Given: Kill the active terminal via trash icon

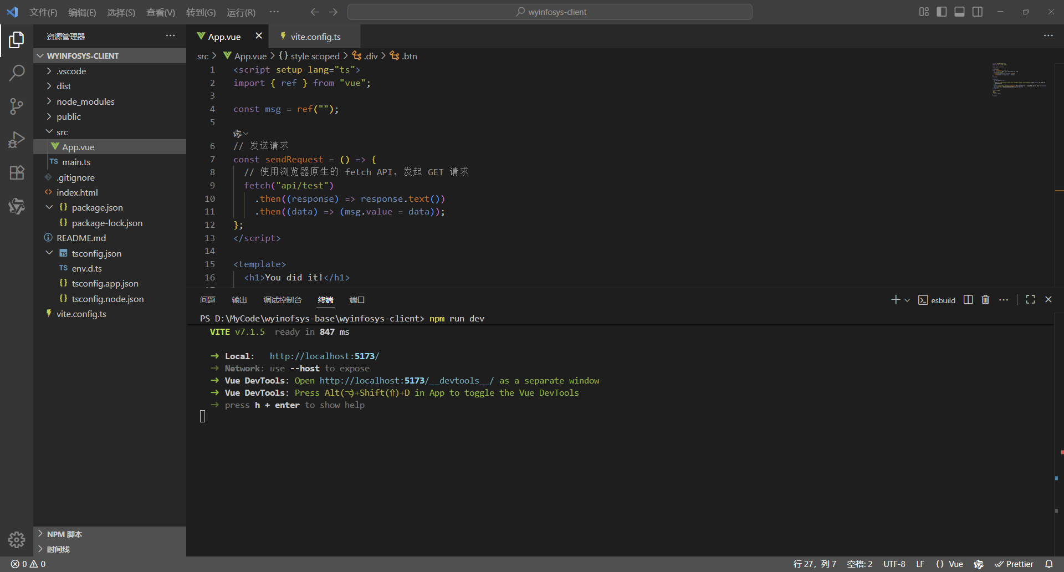Looking at the screenshot, I should click(985, 299).
